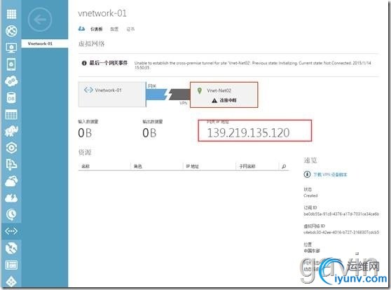
Task: Sort resources by 角色 column
Action: [138, 166]
